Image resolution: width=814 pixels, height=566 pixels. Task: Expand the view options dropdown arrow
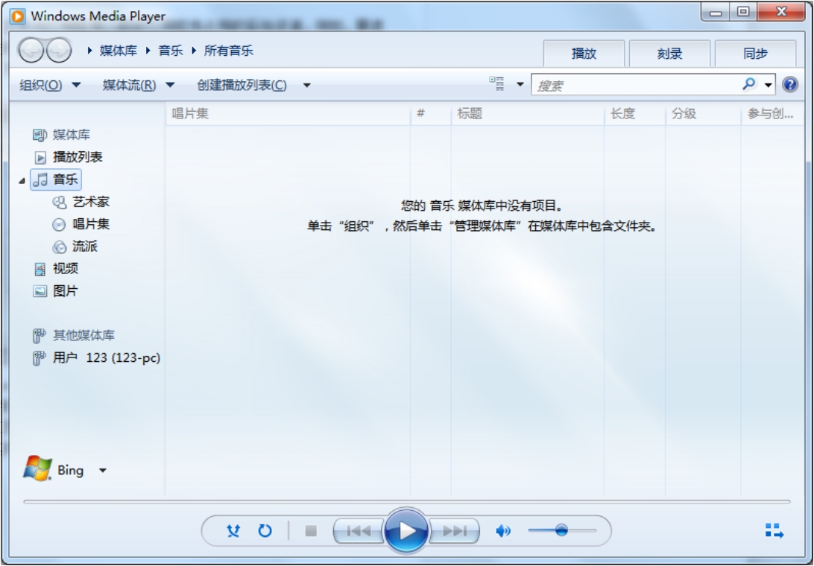click(x=520, y=84)
